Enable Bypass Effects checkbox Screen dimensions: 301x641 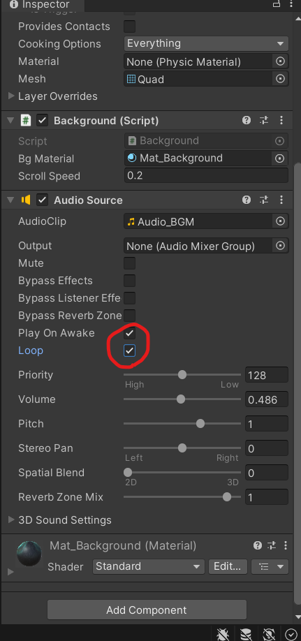[x=129, y=281]
